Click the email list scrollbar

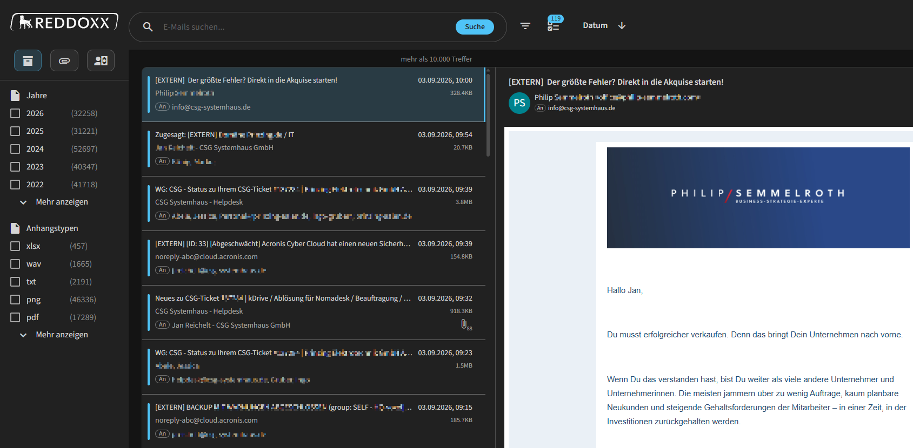(x=488, y=114)
